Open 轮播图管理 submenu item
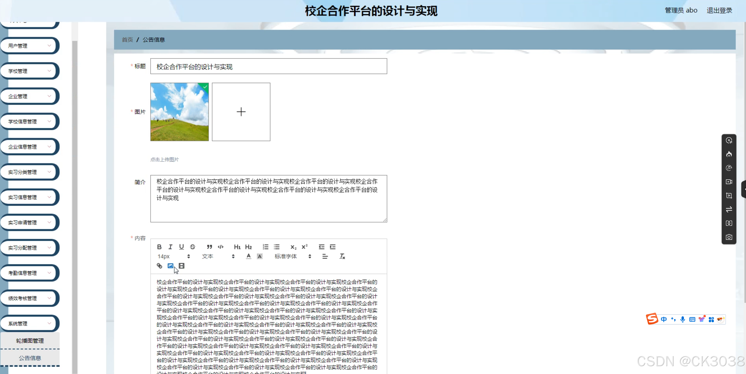Screen dimensions: 746x374 coord(30,341)
